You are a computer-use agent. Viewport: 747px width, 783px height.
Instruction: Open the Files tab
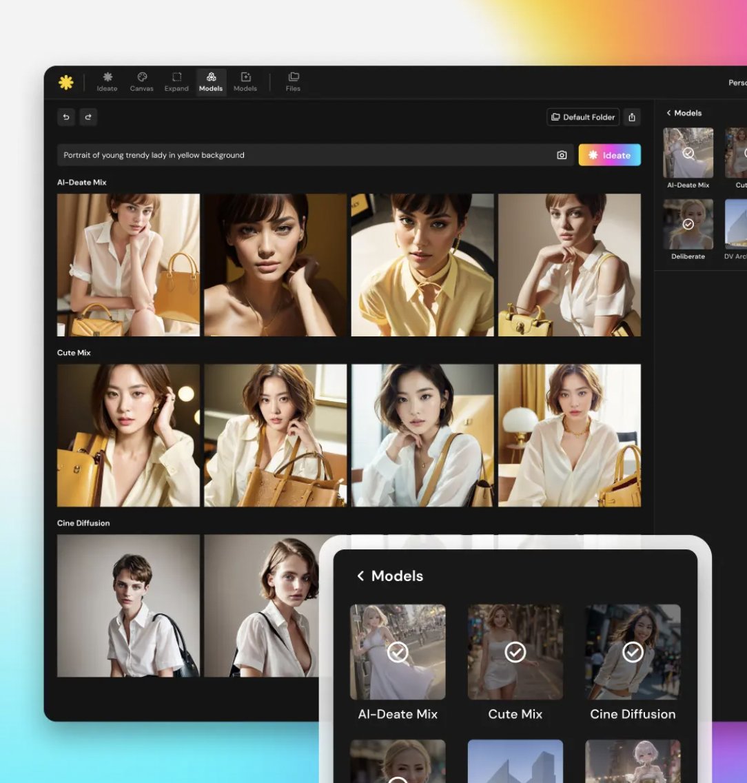293,83
